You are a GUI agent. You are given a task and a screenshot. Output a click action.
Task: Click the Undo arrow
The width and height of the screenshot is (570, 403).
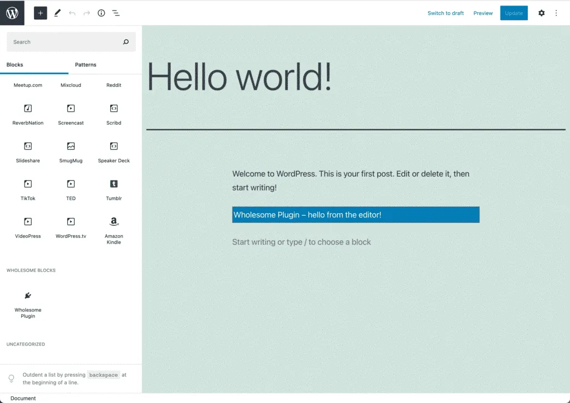72,13
